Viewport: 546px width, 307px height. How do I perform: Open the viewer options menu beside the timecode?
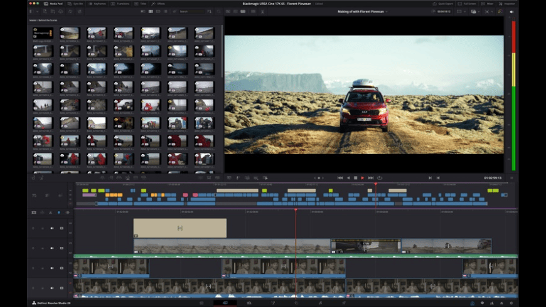pyautogui.click(x=511, y=178)
